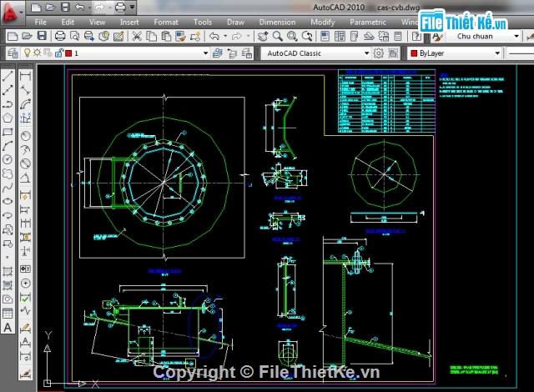Open the layer list dropdown
The height and width of the screenshot is (392, 534).
click(206, 53)
